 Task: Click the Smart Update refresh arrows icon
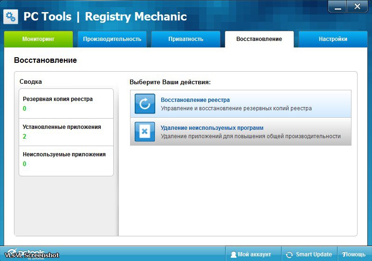(x=289, y=255)
